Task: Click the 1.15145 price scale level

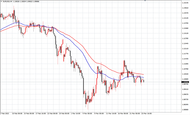Action: (x=185, y=3)
